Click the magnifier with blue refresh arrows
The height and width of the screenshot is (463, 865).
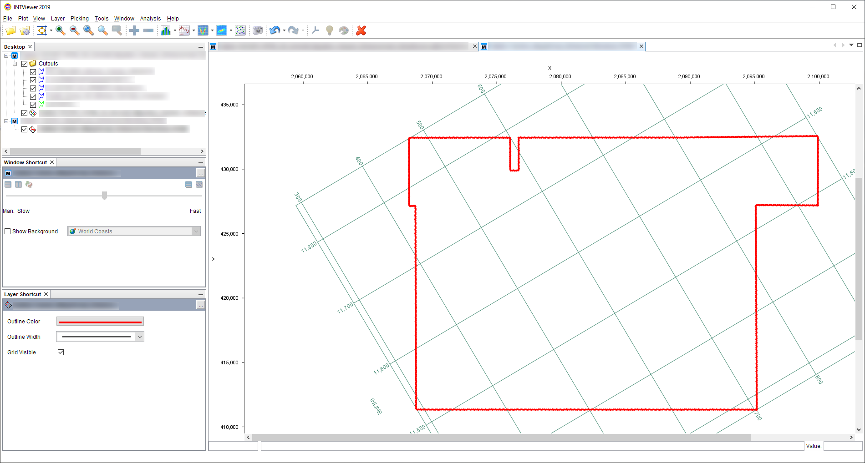tap(88, 30)
